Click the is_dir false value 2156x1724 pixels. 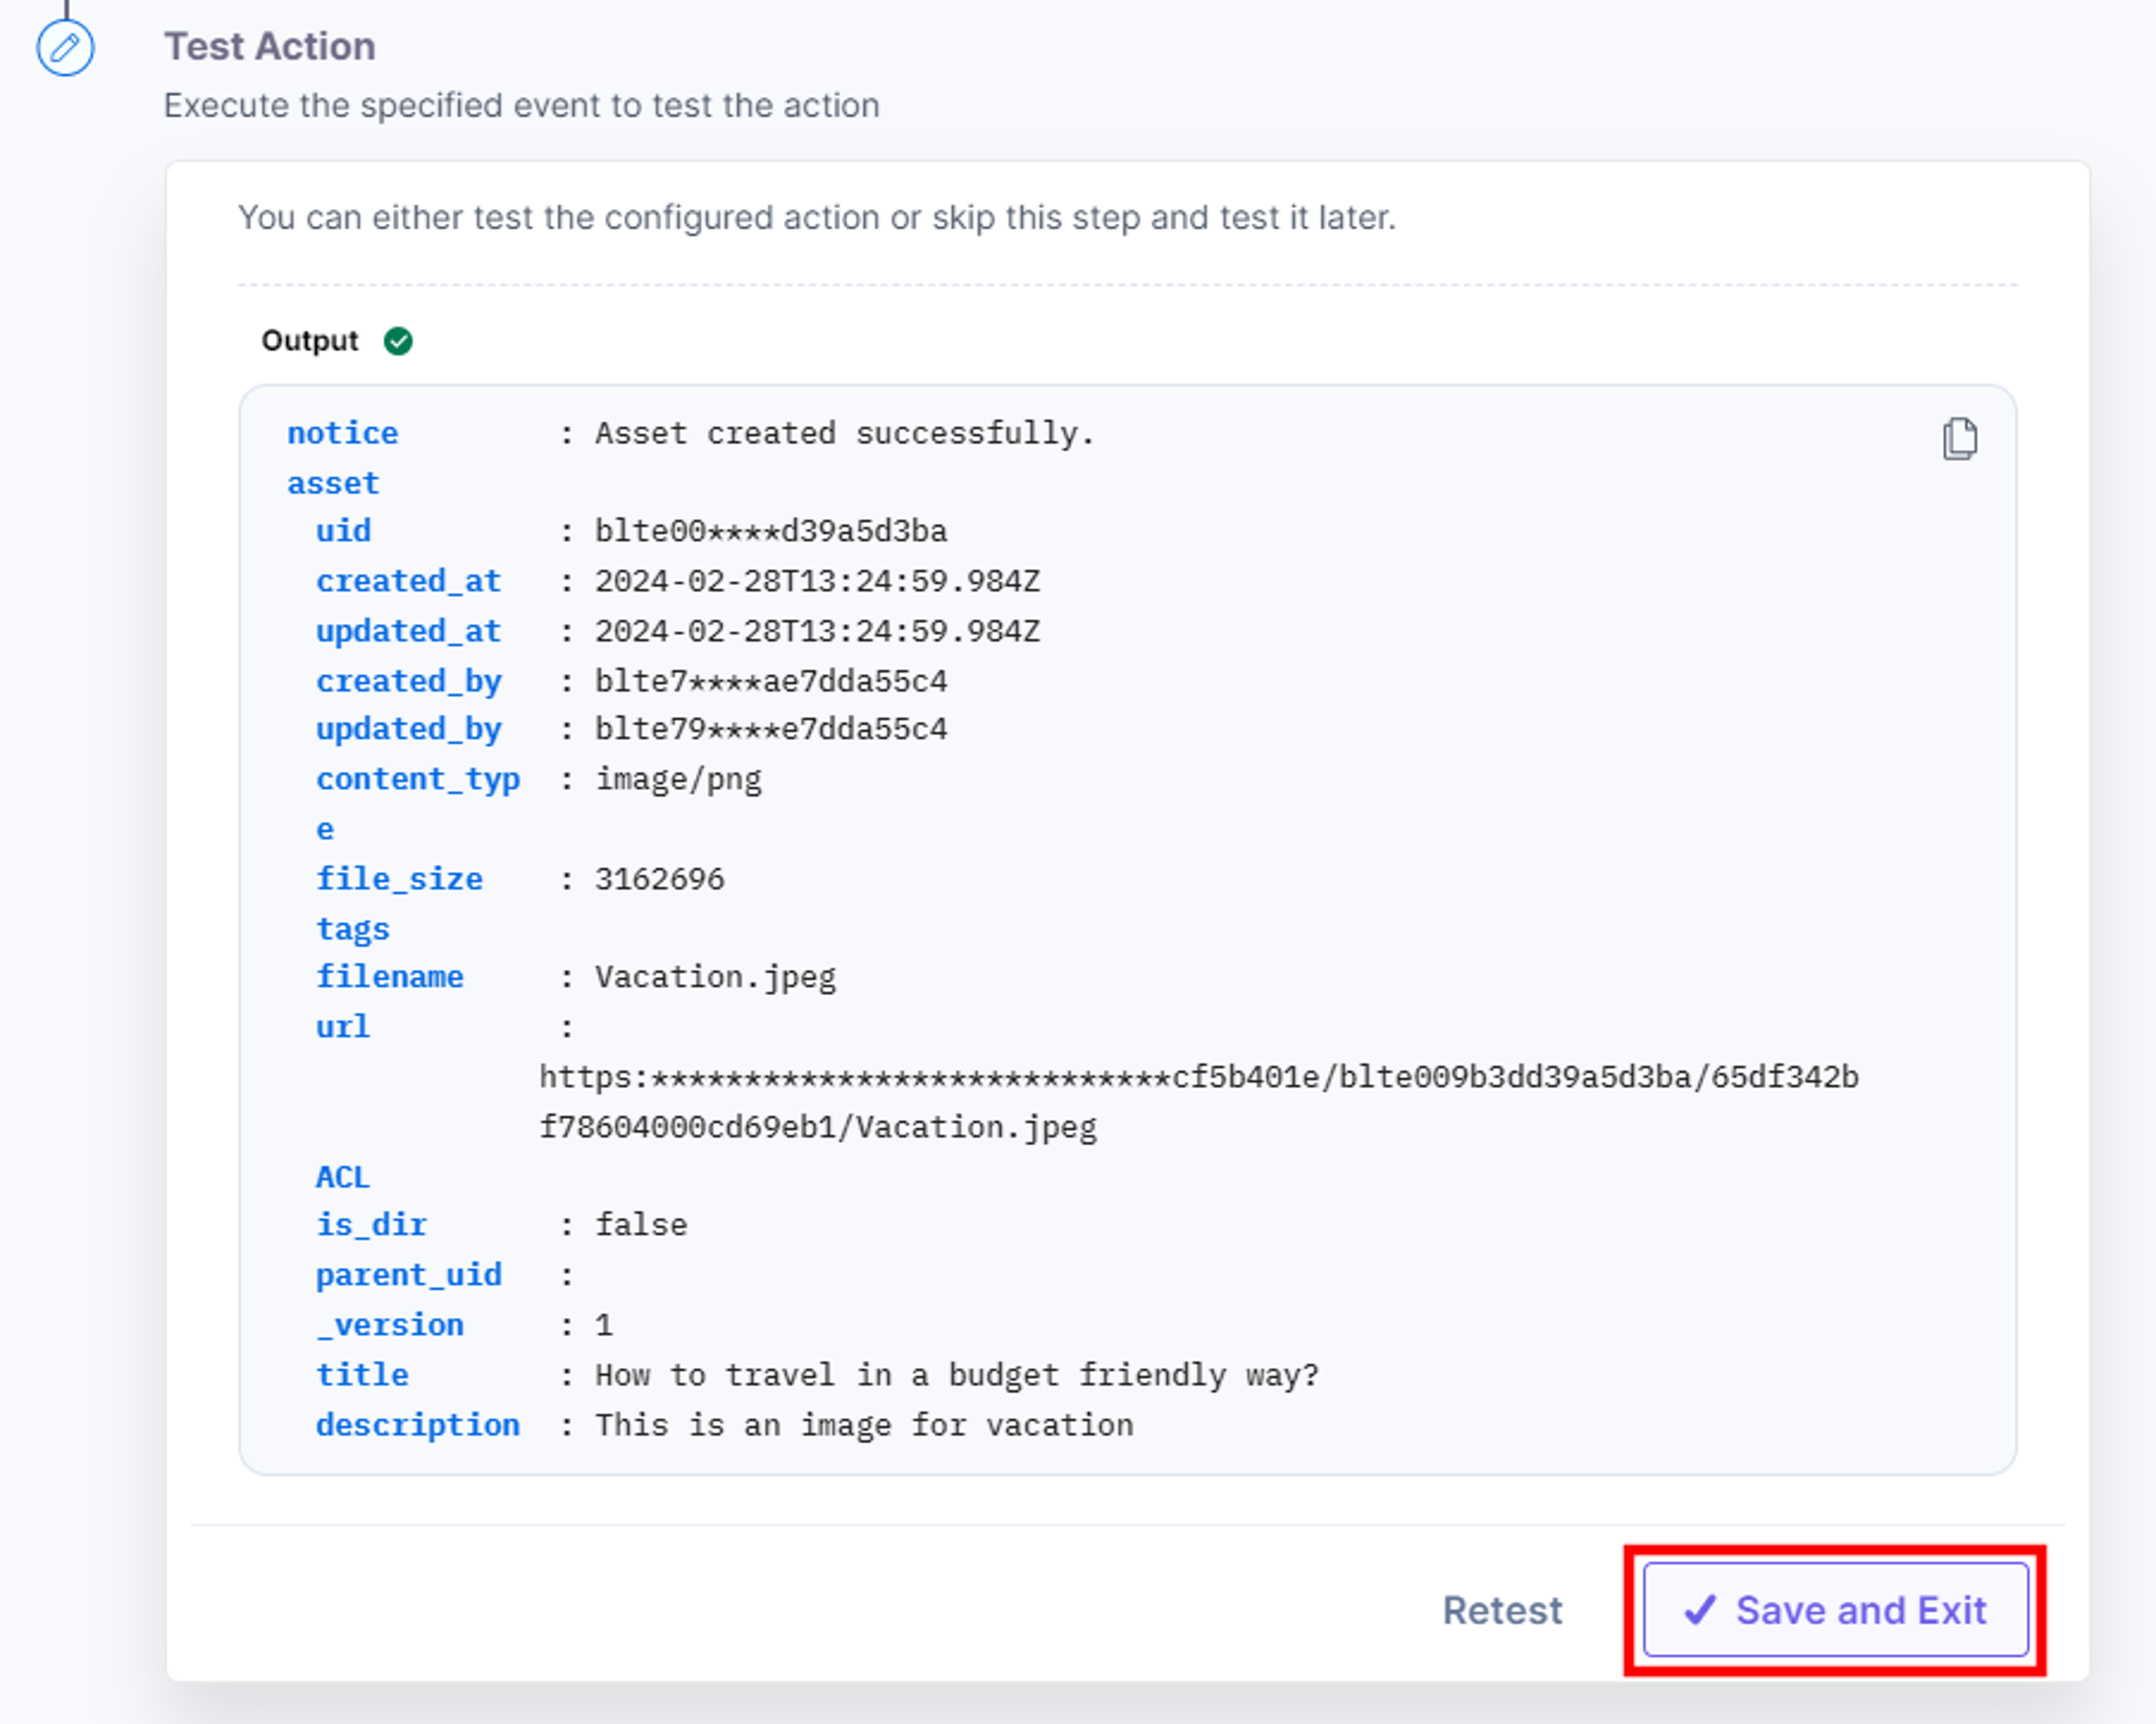pos(641,1225)
